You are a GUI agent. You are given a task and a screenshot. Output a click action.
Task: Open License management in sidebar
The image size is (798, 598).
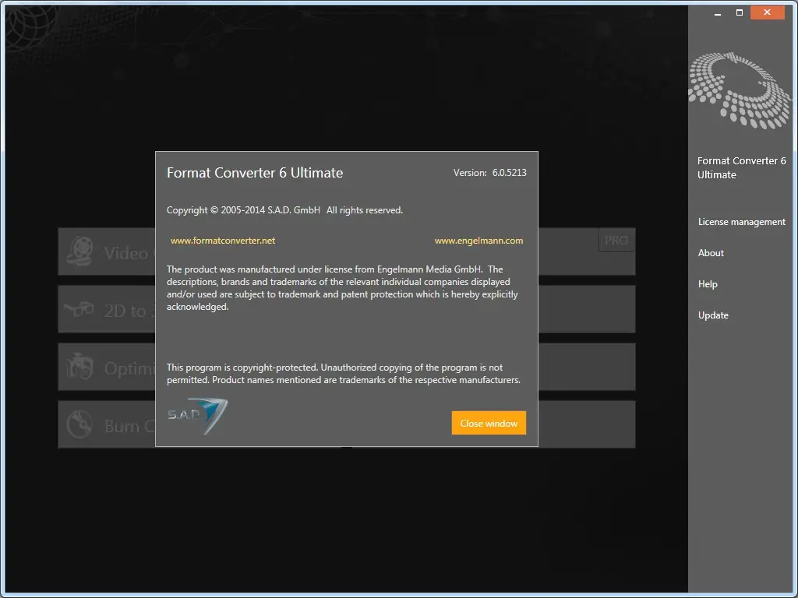click(x=742, y=222)
